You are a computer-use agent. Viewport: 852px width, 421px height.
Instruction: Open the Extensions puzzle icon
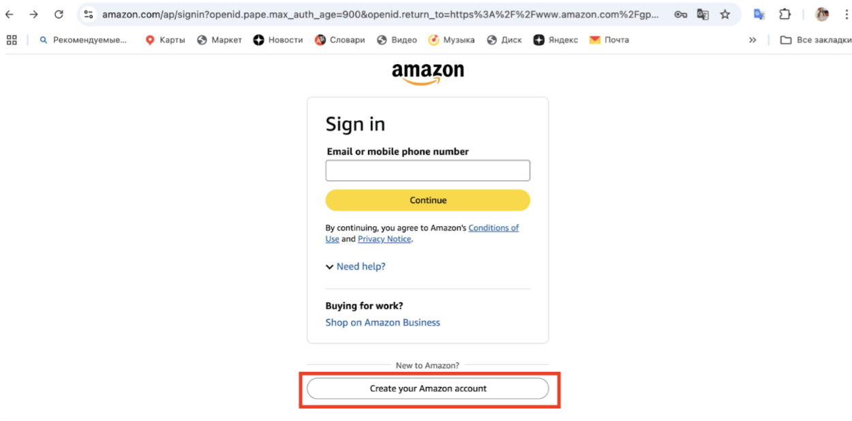[x=785, y=14]
